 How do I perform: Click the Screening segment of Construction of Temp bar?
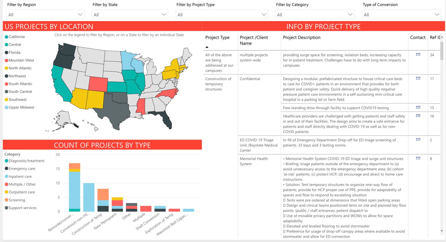coord(103,195)
